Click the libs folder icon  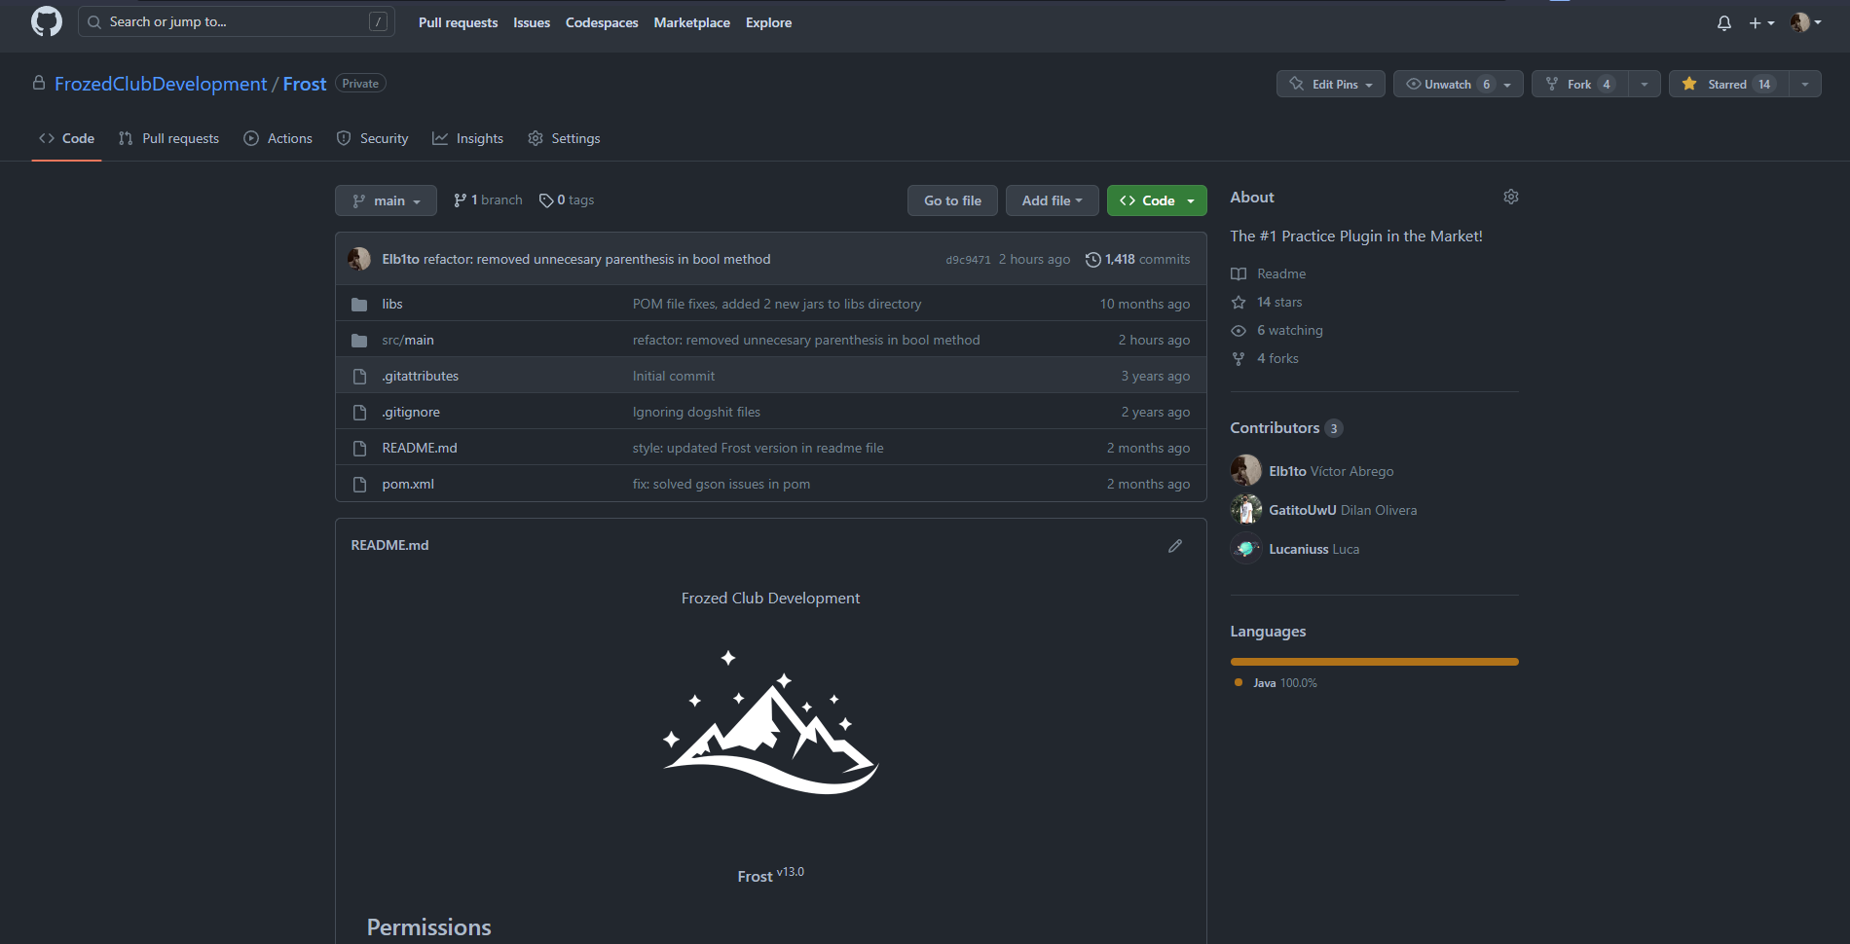tap(359, 305)
